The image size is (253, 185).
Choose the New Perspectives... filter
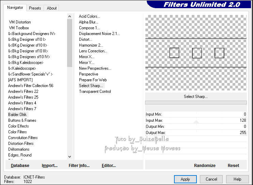pos(95,68)
